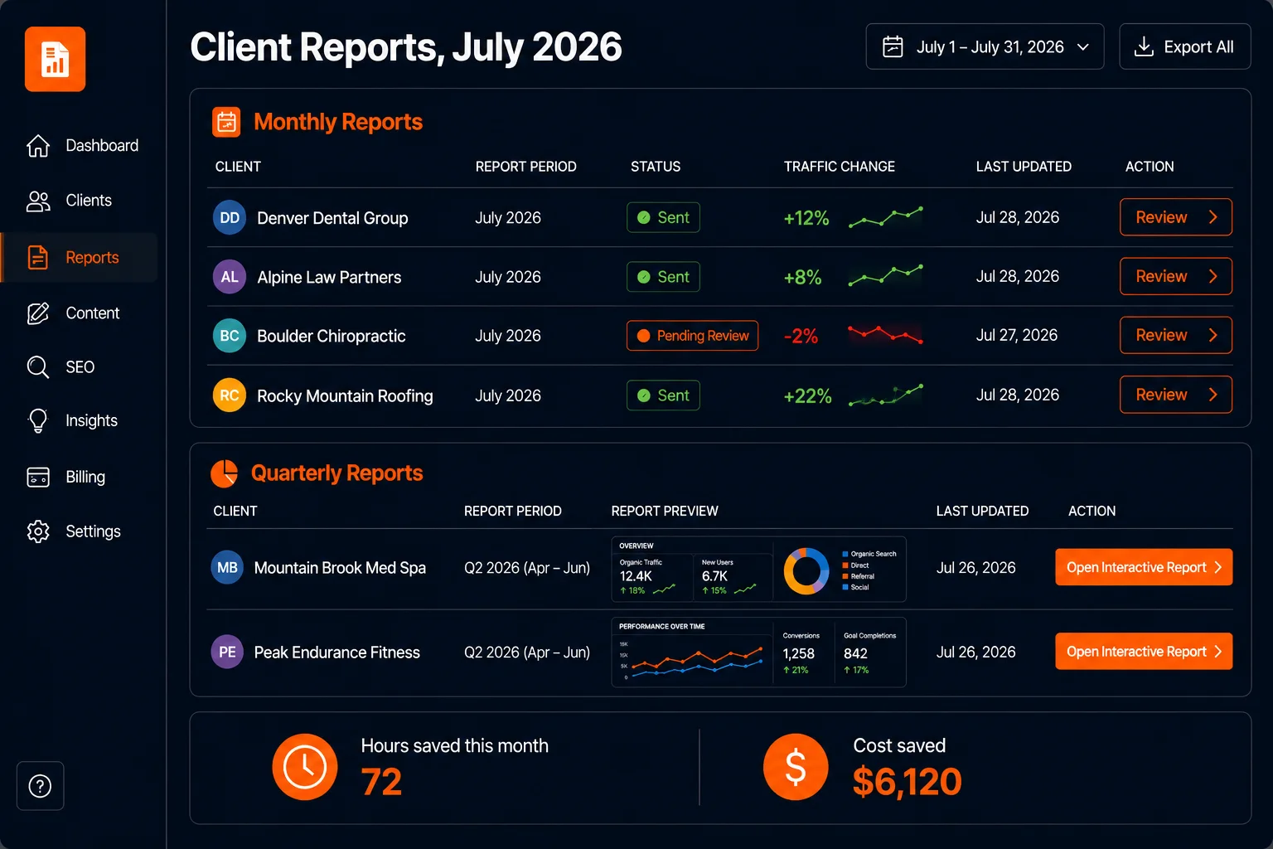
Task: Click the Monthly Reports calendar icon
Action: (x=226, y=122)
